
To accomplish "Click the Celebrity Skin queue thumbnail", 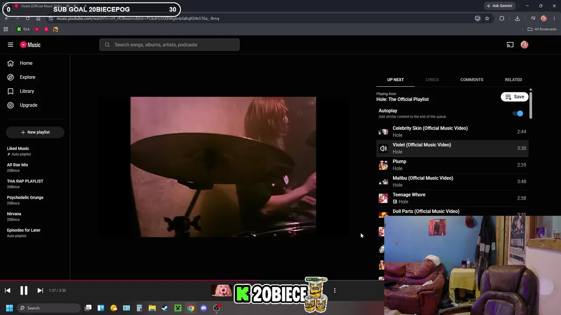I will (383, 132).
